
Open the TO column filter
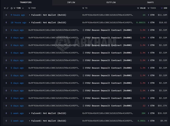coord(83,8)
